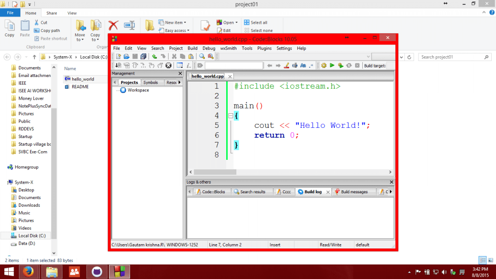Screen dimensions: 496x279
Task: Click Select all in Explorer ribbon
Action: point(256,22)
